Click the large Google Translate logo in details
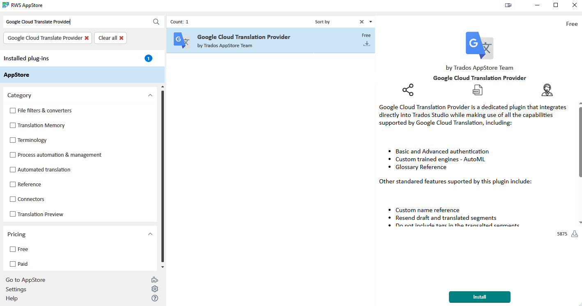Viewport: 582px width, 306px height. coord(479,46)
